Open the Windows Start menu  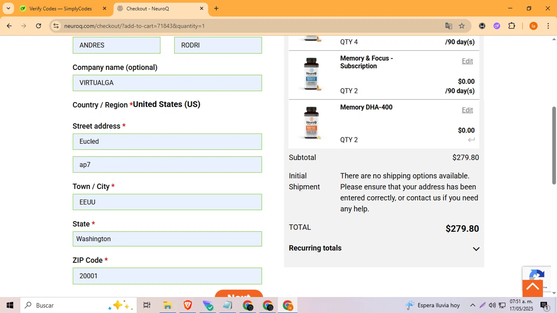click(10, 305)
